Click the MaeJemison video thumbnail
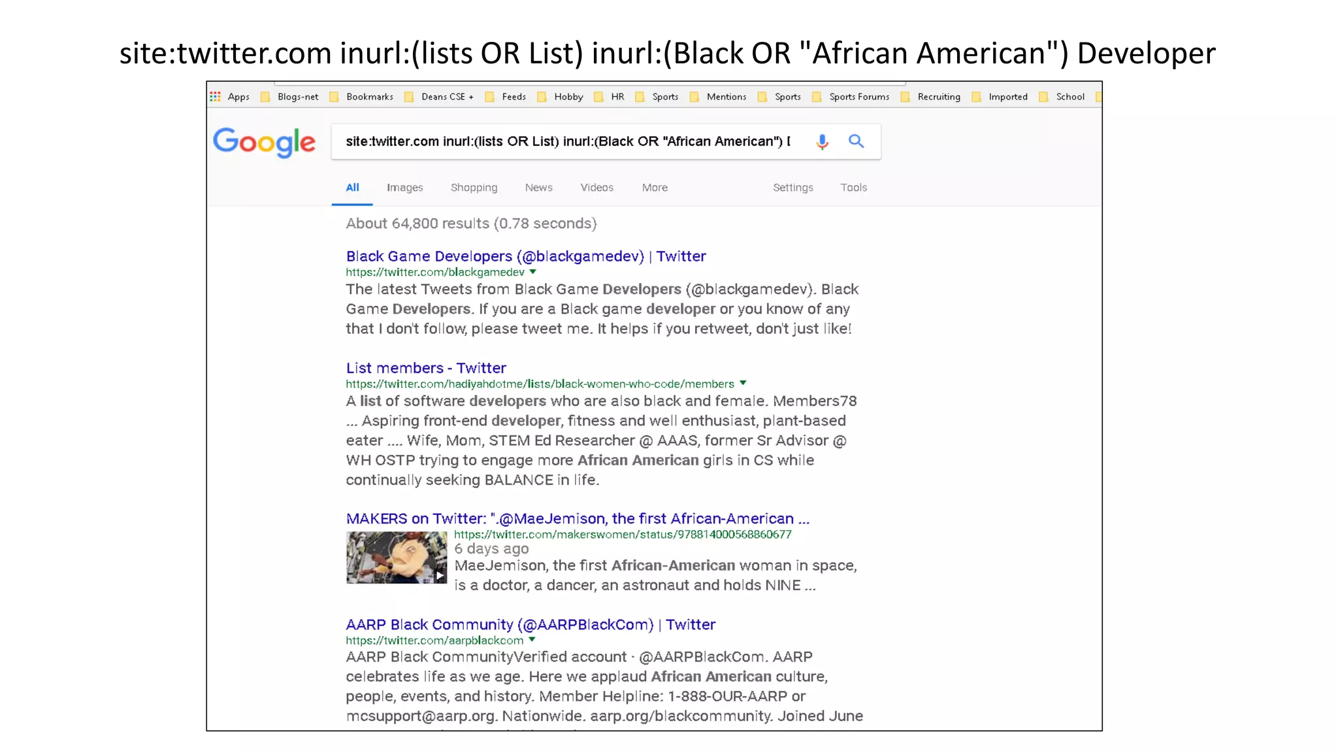The image size is (1338, 753). (x=397, y=558)
